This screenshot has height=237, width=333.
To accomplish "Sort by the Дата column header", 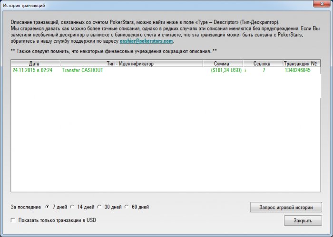I will 36,64.
